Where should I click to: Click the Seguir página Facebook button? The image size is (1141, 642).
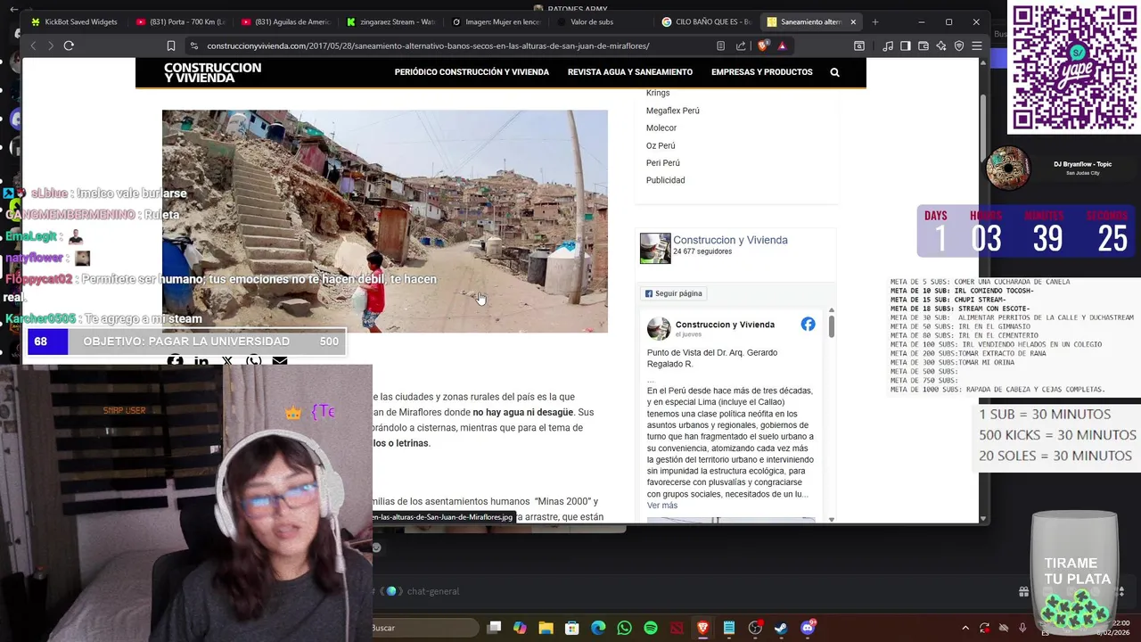tap(674, 293)
